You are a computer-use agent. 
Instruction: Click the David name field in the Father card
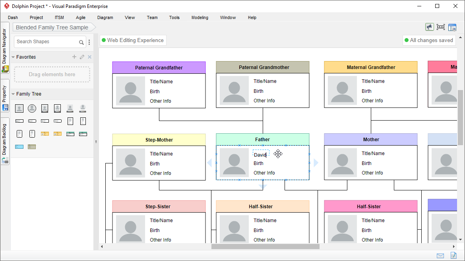tap(260, 155)
